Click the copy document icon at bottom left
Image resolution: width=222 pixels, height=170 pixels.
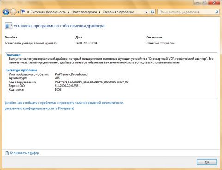[x=7, y=153]
